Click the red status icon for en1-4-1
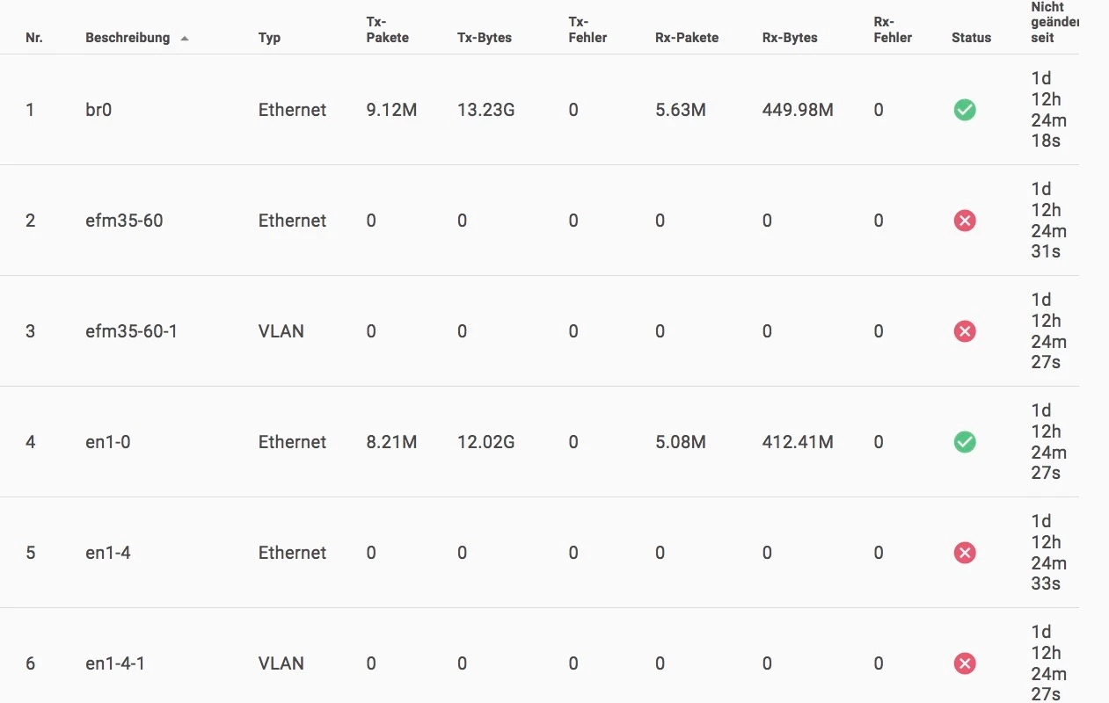This screenshot has width=1109, height=703. click(x=965, y=663)
